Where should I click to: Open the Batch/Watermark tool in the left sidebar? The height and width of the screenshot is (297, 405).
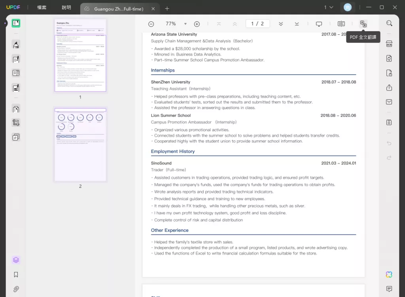point(16,137)
